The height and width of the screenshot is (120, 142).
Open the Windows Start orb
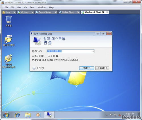(x=6, y=115)
